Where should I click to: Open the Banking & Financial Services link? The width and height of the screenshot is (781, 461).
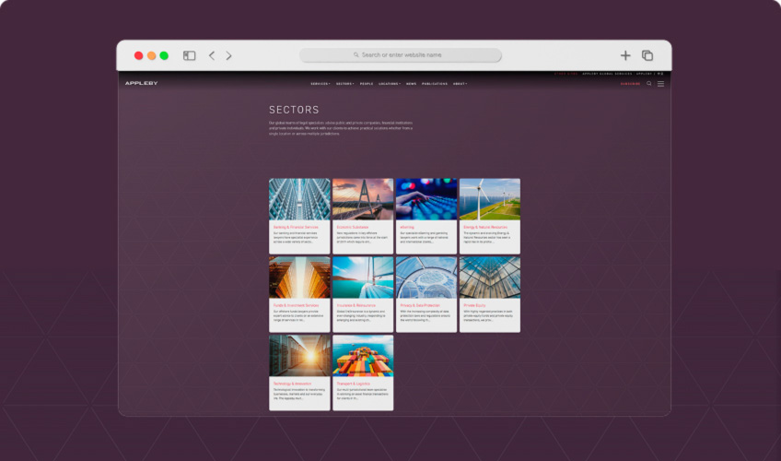pos(293,226)
